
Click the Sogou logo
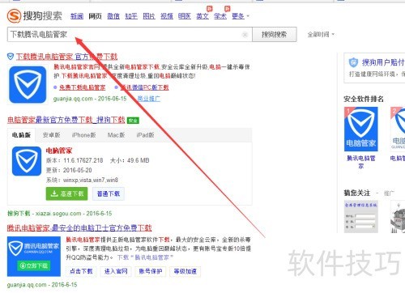pos(35,15)
